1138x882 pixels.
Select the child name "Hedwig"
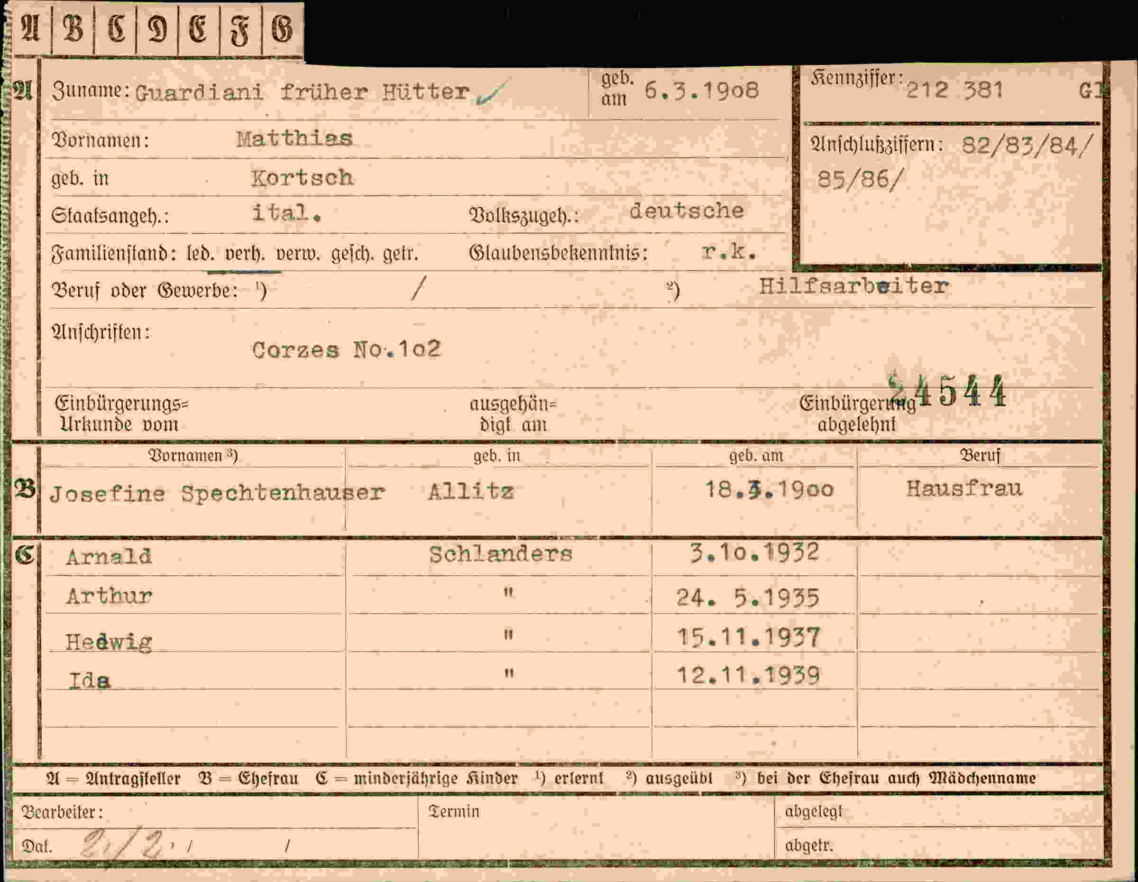(x=109, y=642)
